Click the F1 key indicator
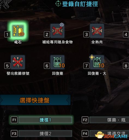This screenshot has height=140, width=129. [x=14, y=120]
